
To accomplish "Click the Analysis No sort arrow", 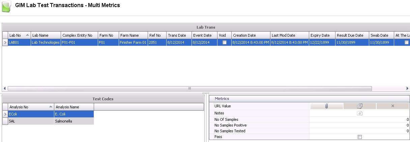I will (50, 107).
